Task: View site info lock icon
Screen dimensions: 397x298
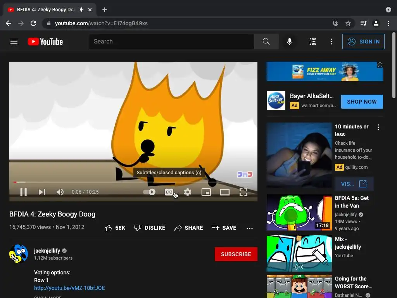Action: tap(48, 23)
